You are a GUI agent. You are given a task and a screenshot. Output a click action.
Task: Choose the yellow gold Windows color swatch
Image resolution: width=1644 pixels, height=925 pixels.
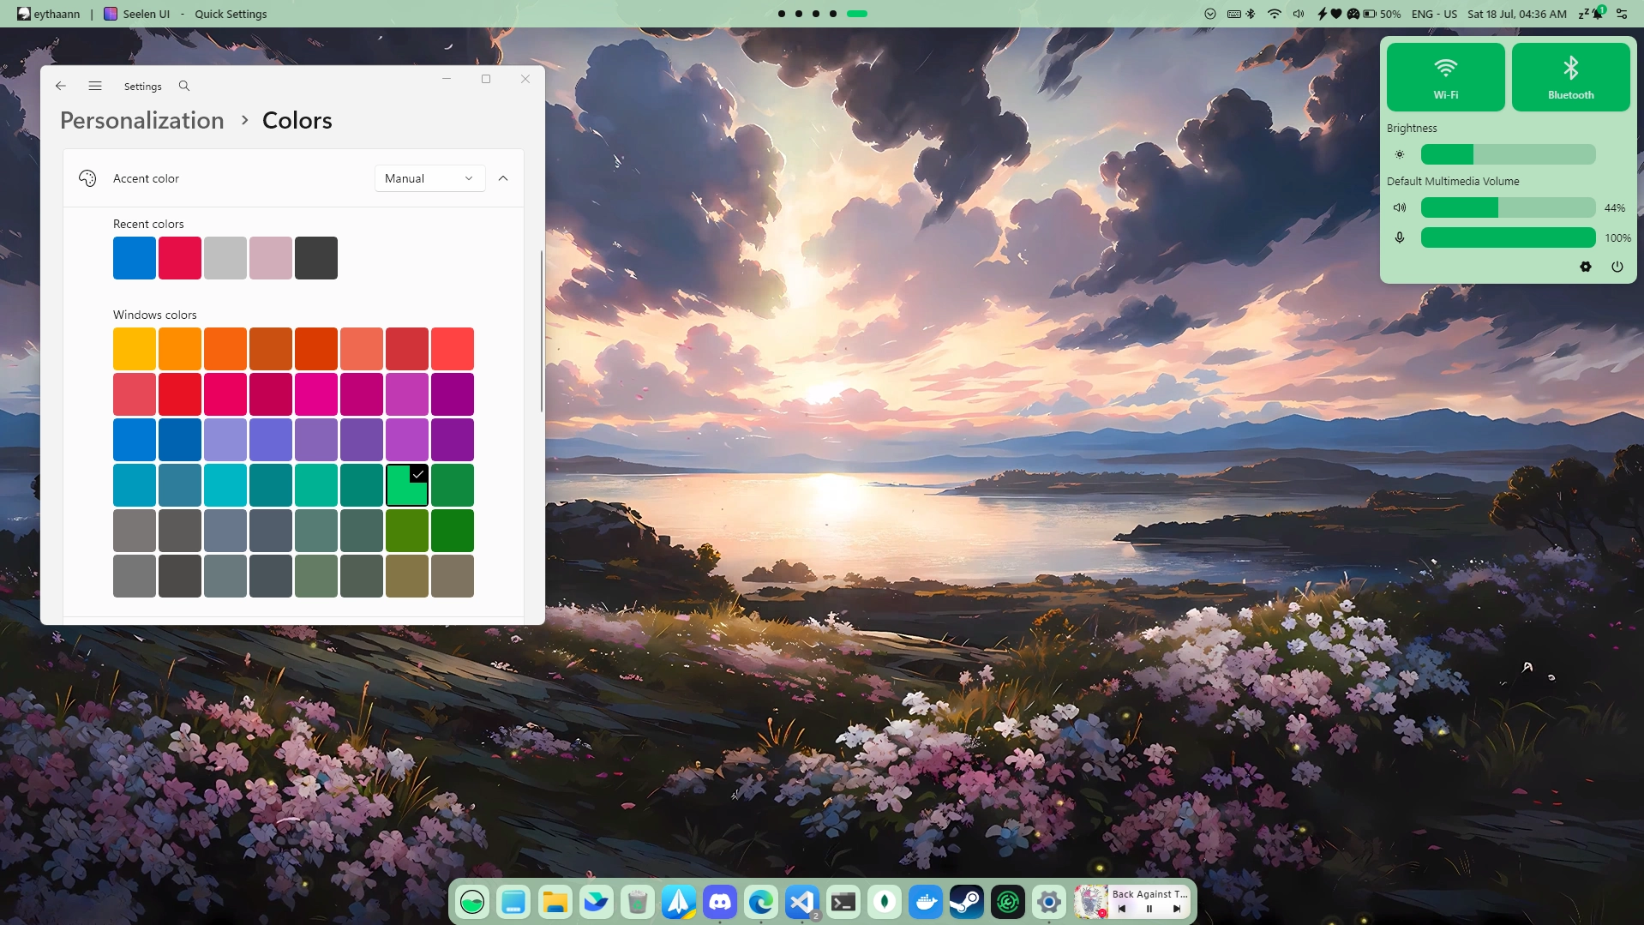point(135,349)
